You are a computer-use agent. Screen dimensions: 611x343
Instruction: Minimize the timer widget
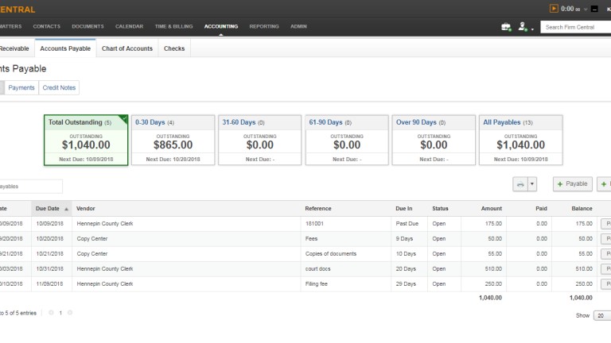[593, 9]
